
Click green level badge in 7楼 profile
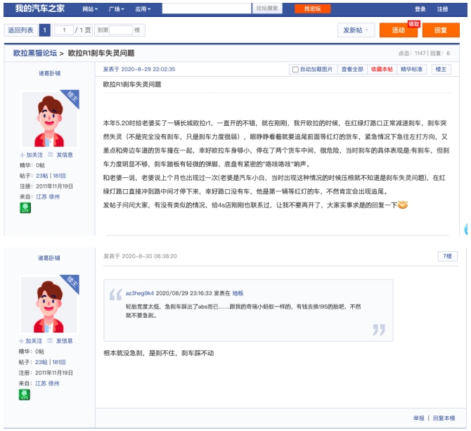pyautogui.click(x=25, y=394)
